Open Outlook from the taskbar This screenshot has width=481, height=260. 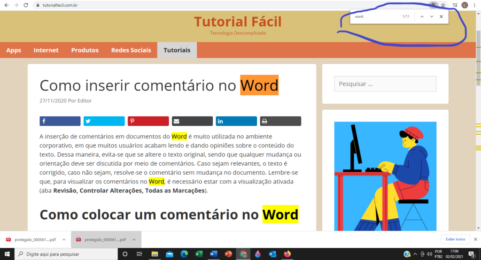272,254
